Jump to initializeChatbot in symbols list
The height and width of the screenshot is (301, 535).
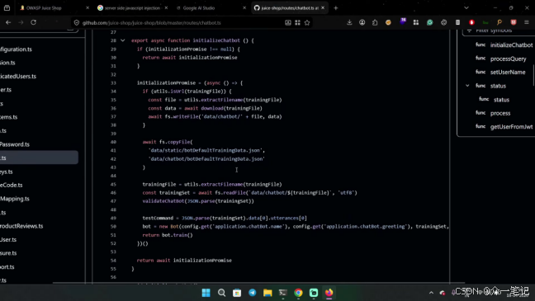click(511, 45)
